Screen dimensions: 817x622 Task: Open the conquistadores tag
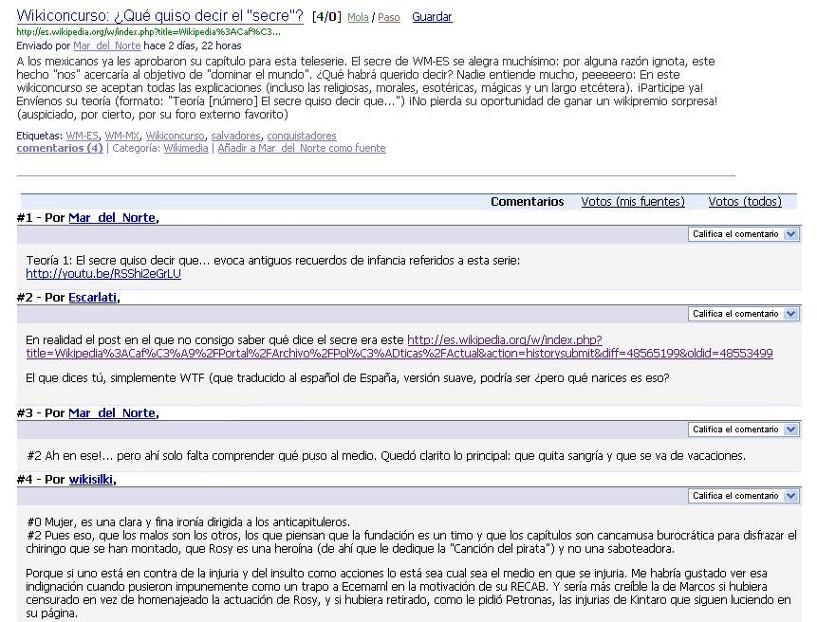click(302, 136)
